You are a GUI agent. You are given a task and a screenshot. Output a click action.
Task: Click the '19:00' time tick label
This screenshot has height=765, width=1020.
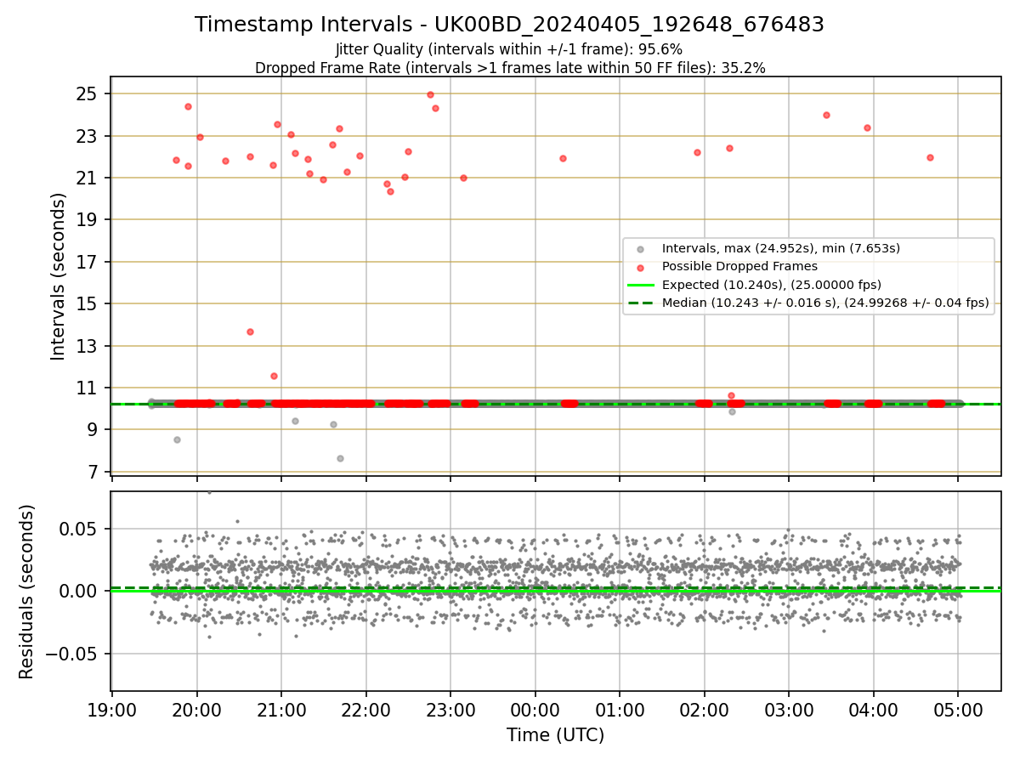coord(112,710)
